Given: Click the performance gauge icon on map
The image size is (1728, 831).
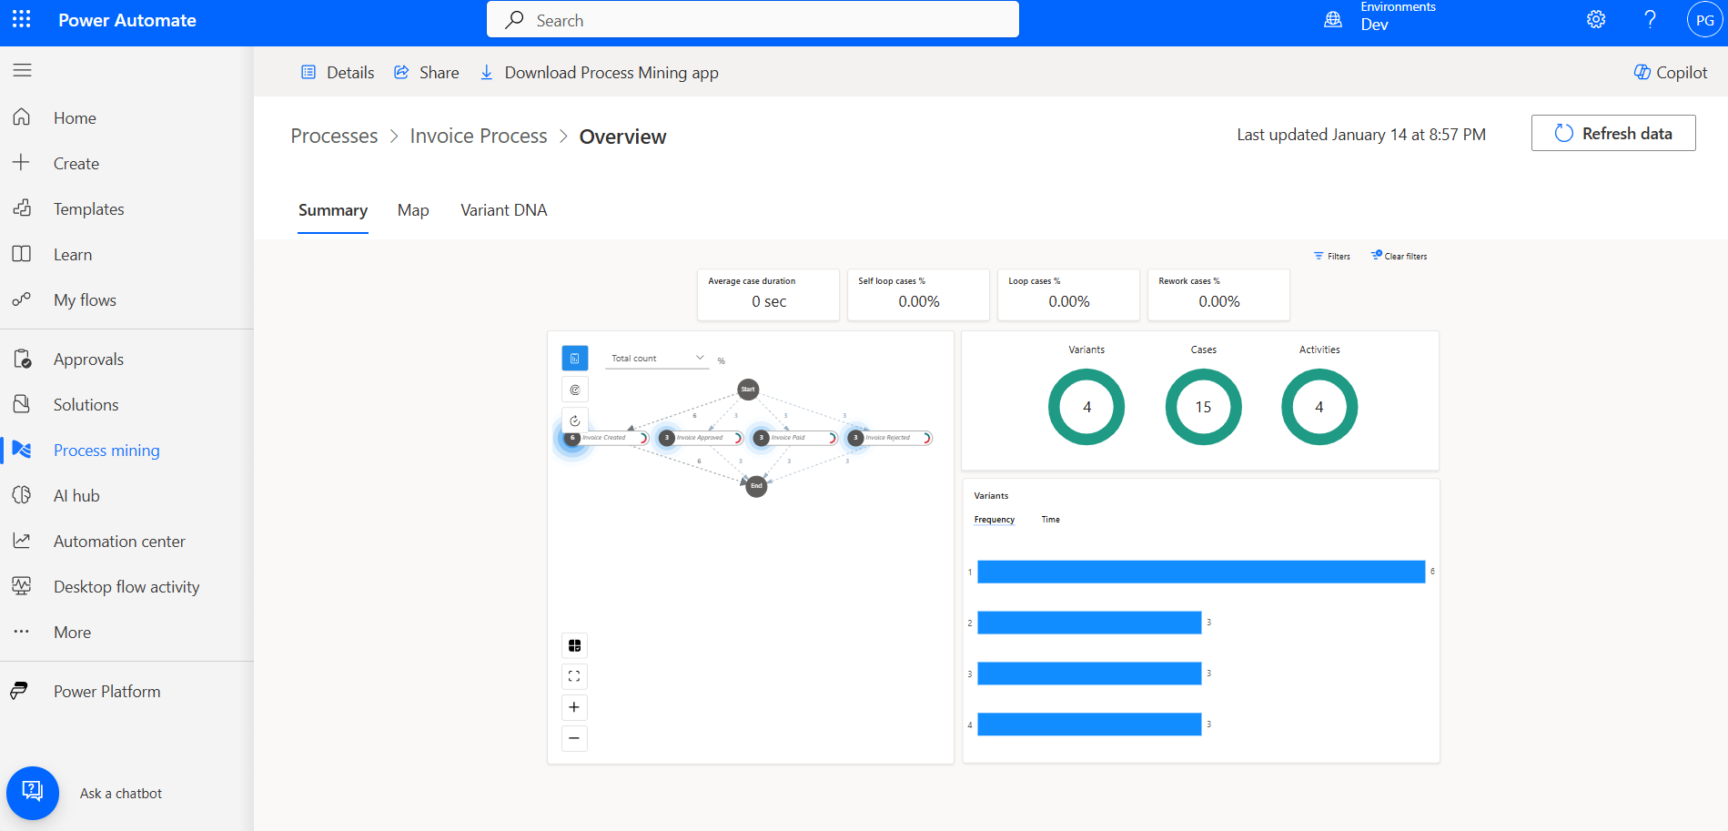Looking at the screenshot, I should 574,390.
